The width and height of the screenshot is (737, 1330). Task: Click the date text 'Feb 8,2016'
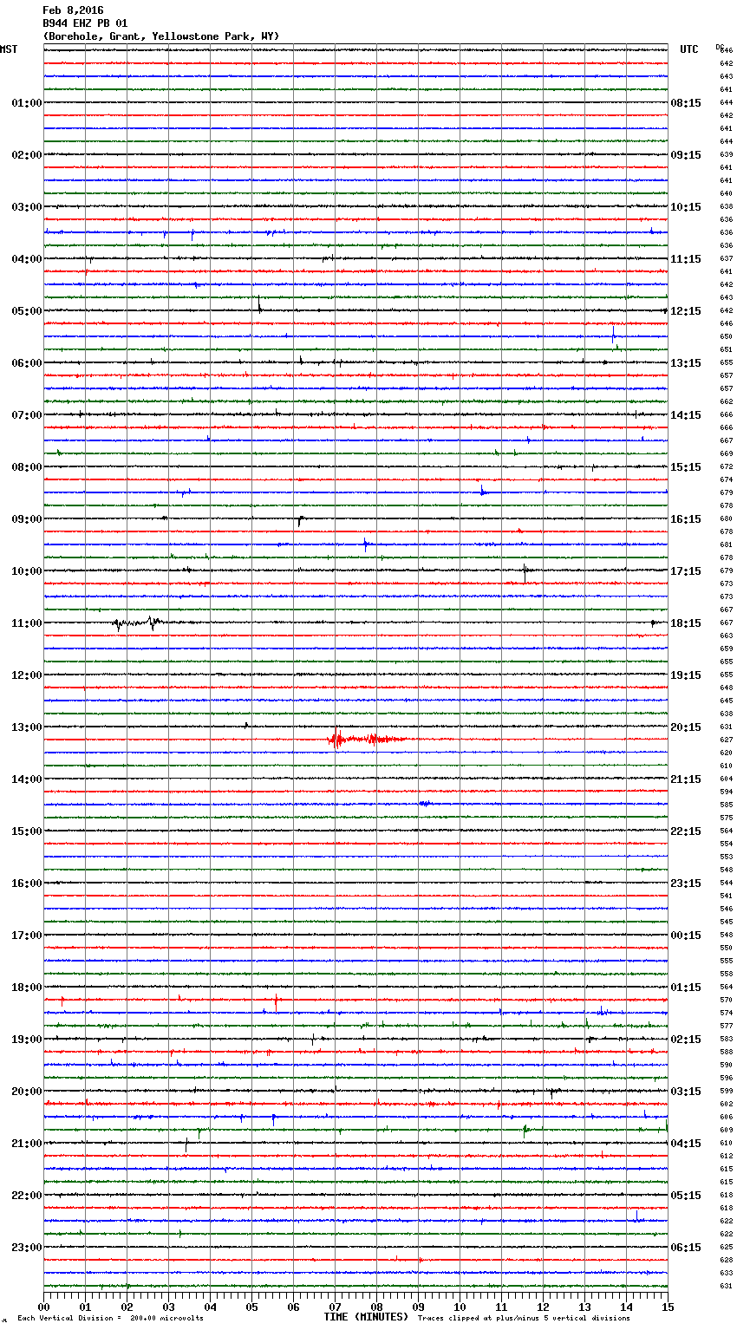(x=73, y=10)
